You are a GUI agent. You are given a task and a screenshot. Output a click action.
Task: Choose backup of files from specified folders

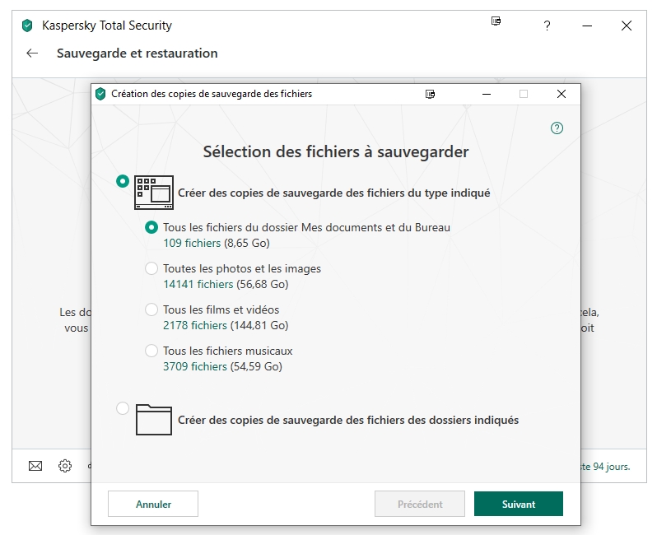123,408
